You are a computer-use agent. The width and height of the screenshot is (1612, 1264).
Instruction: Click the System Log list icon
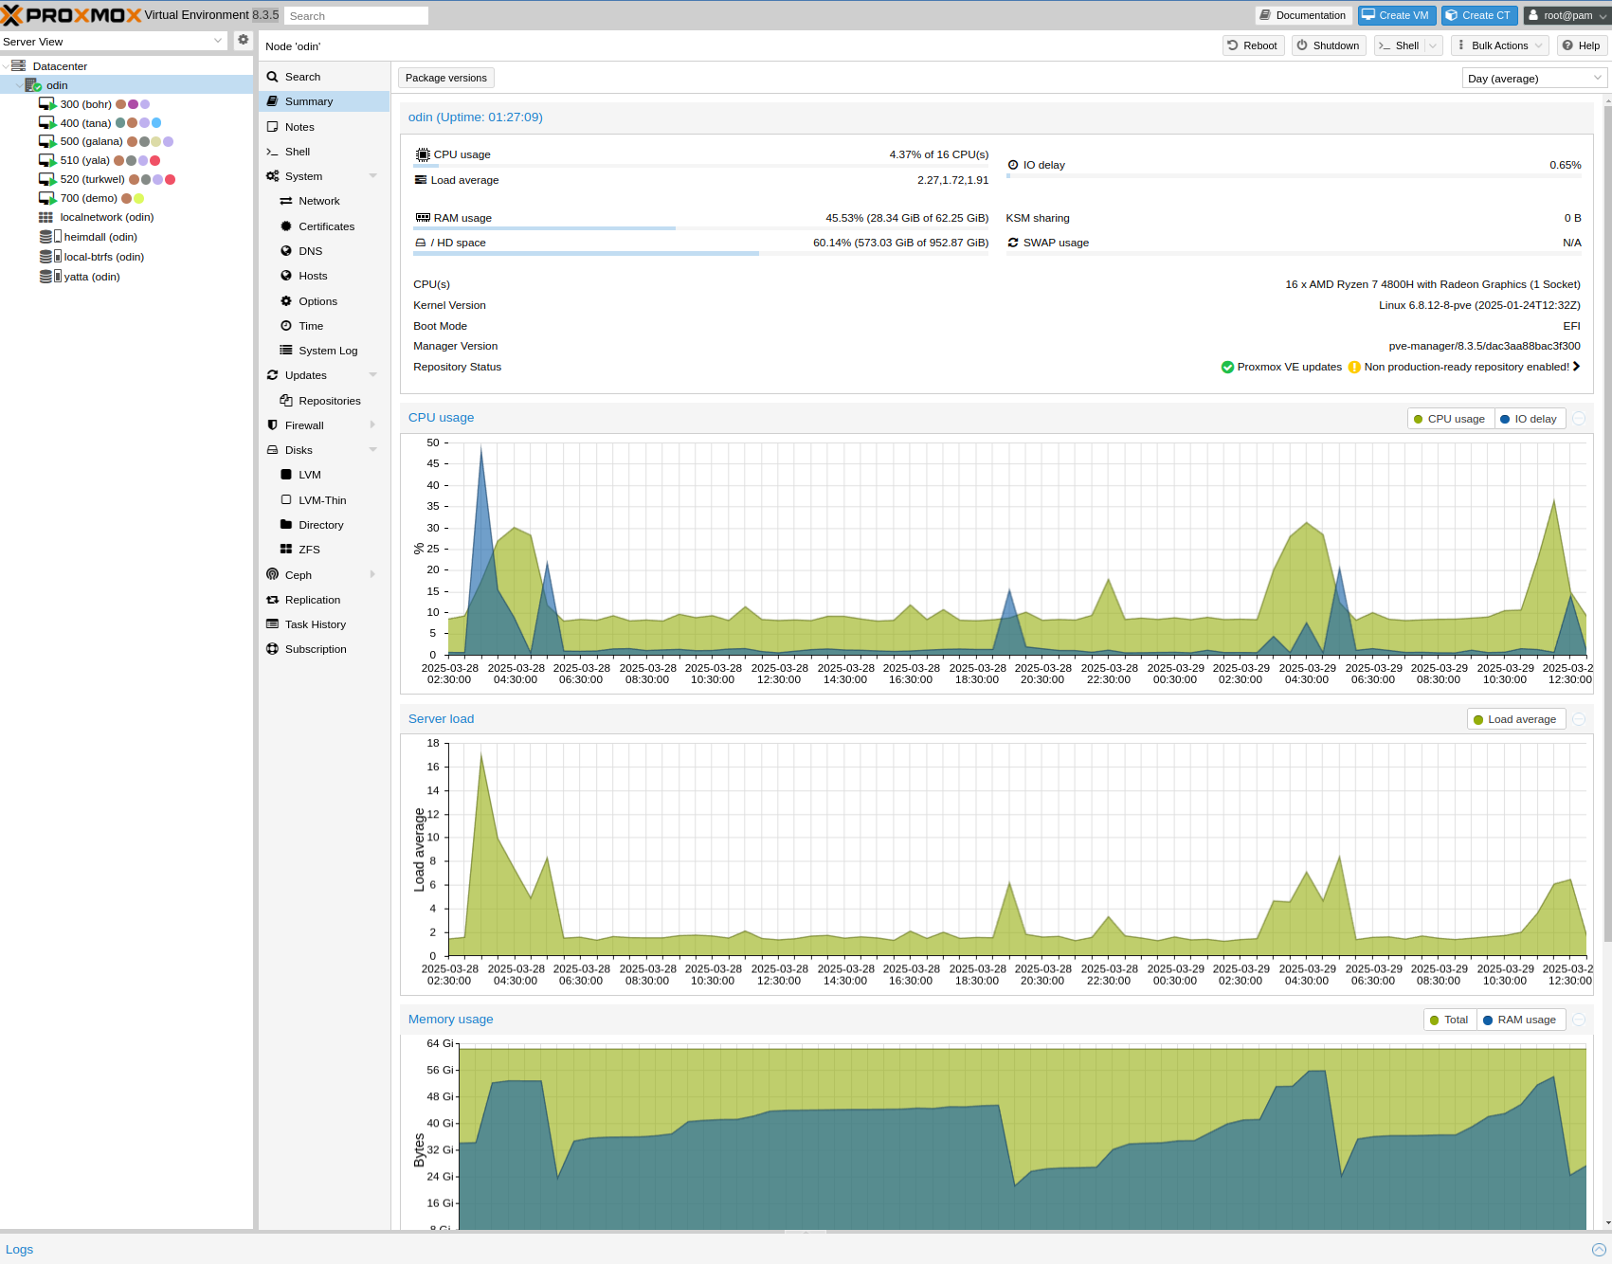[x=286, y=351]
